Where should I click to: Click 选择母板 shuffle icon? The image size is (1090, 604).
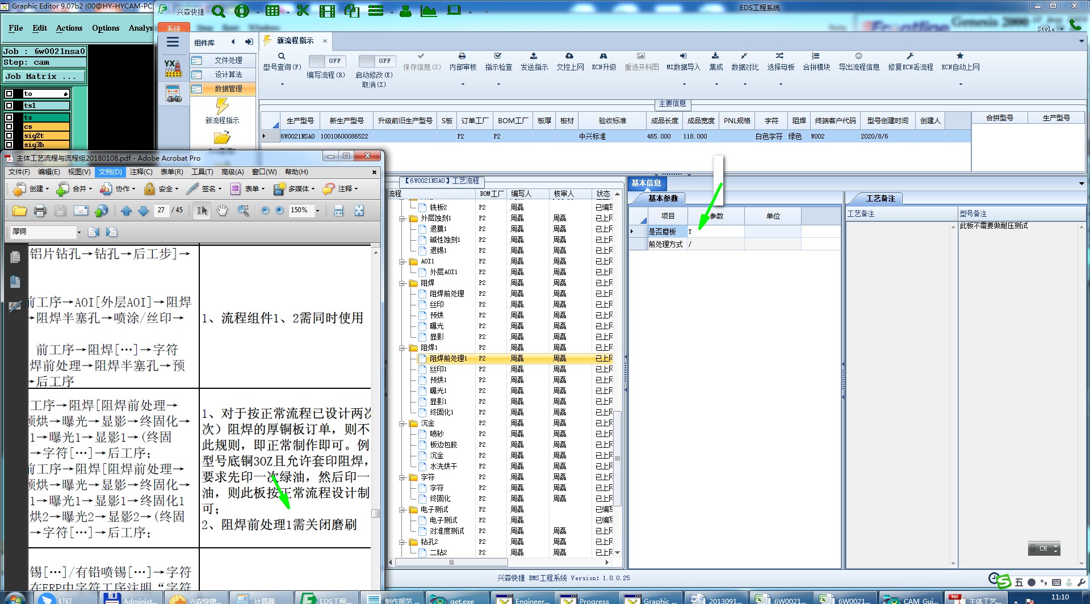coord(780,56)
